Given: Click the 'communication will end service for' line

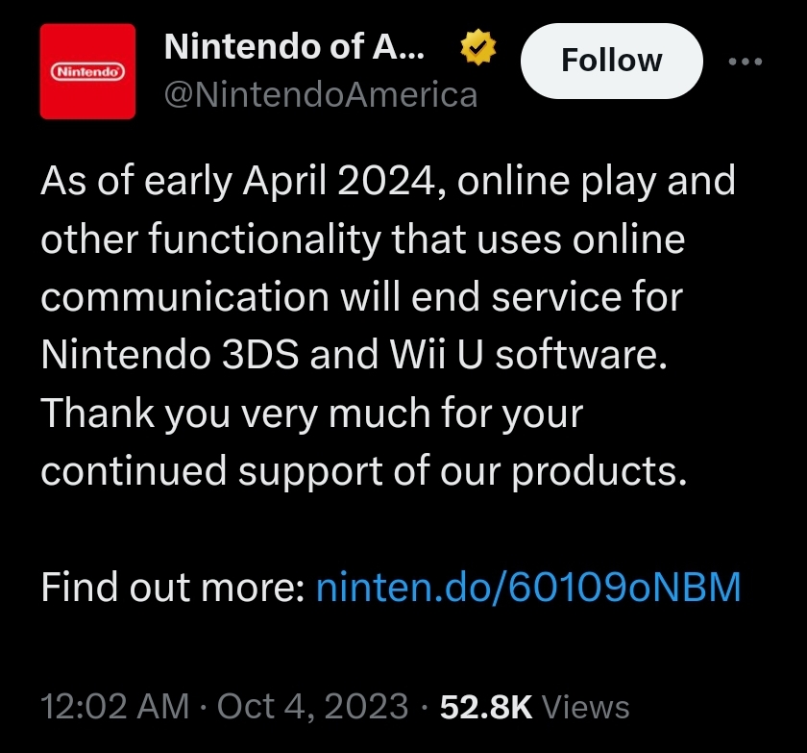Looking at the screenshot, I should click(362, 297).
